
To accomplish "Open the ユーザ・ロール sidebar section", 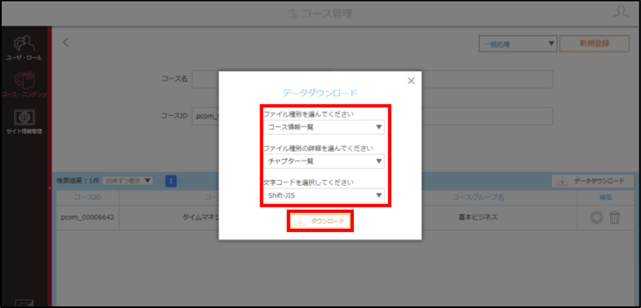I will click(24, 48).
